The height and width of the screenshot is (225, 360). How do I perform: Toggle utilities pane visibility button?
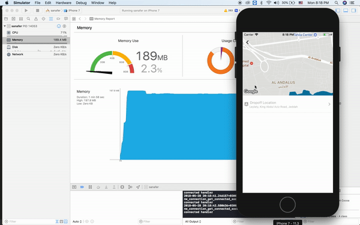(353, 11)
